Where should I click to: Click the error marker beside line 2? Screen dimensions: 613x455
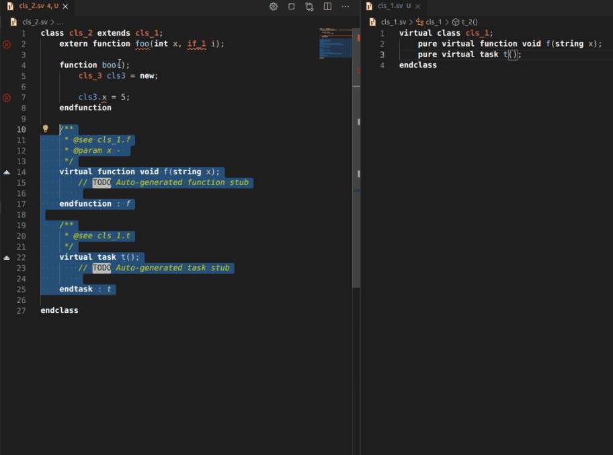pos(7,44)
